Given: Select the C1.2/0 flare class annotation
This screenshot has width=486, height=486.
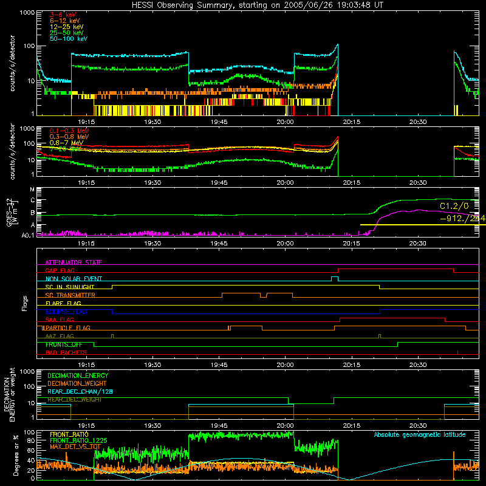Looking at the screenshot, I should pos(454,206).
